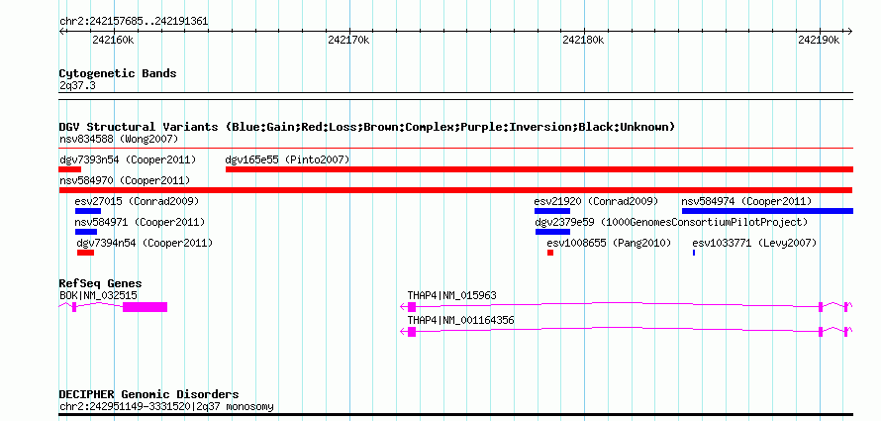The height and width of the screenshot is (421, 881).
Task: Click the nsv834588 (Wong2007) variant label
Action: coord(119,139)
